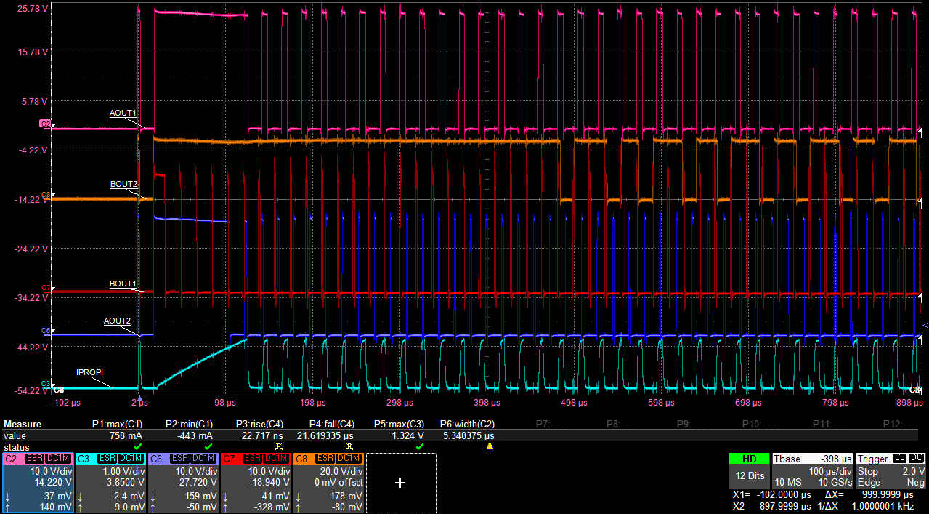Open the P2:min(C1) measurement header
Image resolution: width=929 pixels, height=514 pixels.
(190, 424)
